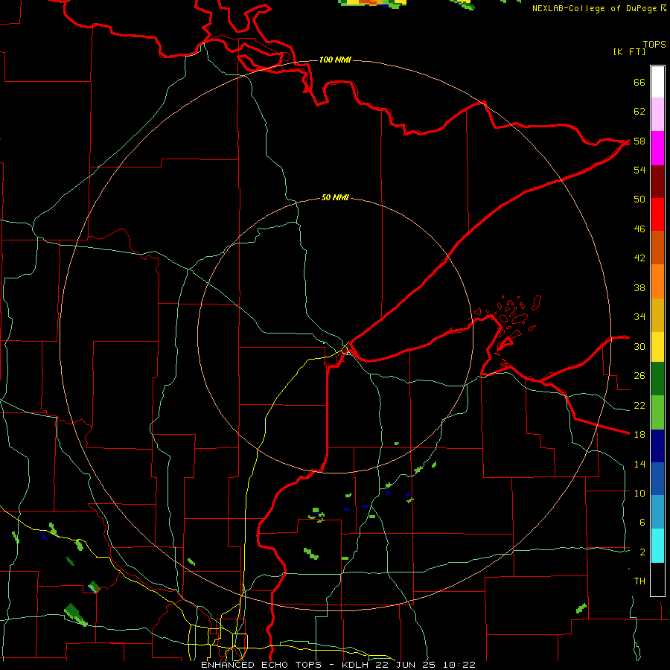Click the legend value 38
Screen dimensions: 670x670
pyautogui.click(x=639, y=287)
